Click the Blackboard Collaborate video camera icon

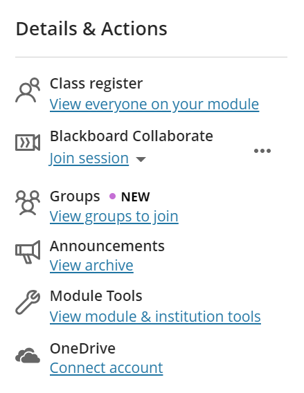[28, 143]
